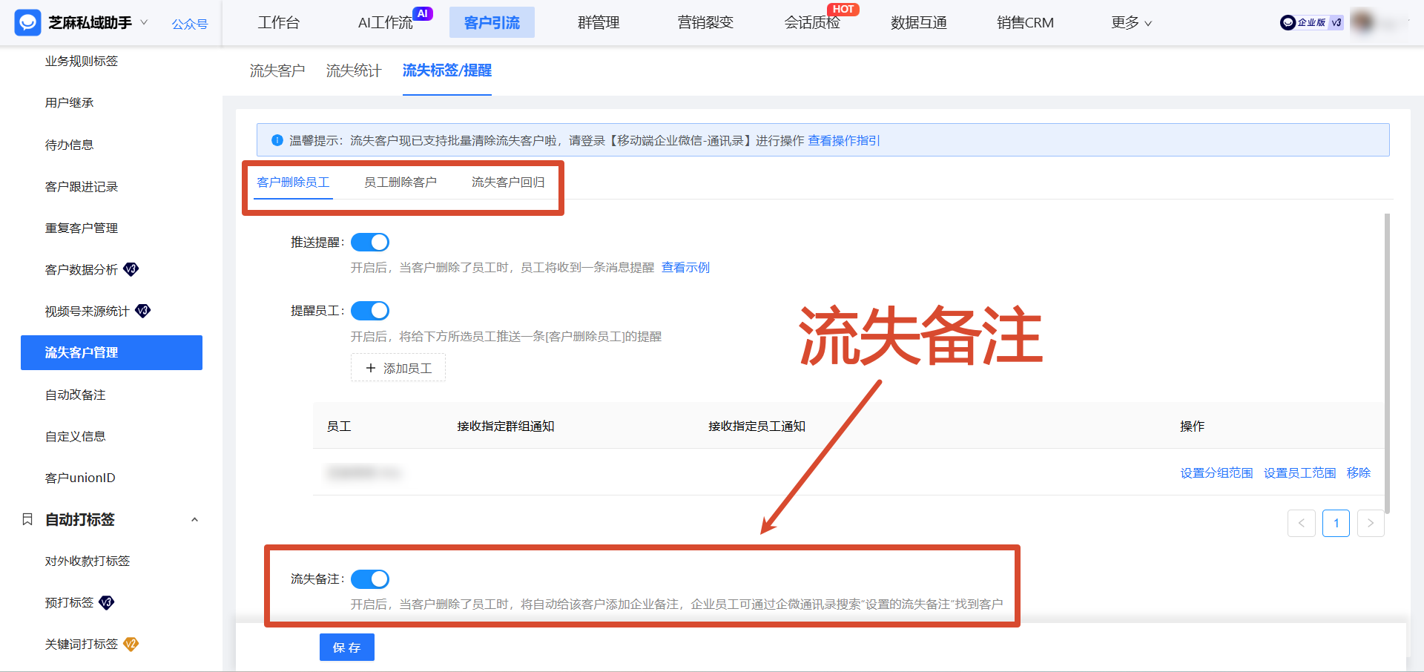Toggle the 流失备注 switch
The width and height of the screenshot is (1424, 672).
[x=370, y=579]
